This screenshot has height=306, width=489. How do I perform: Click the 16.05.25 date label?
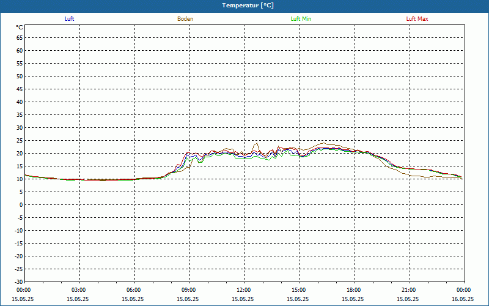click(x=463, y=299)
